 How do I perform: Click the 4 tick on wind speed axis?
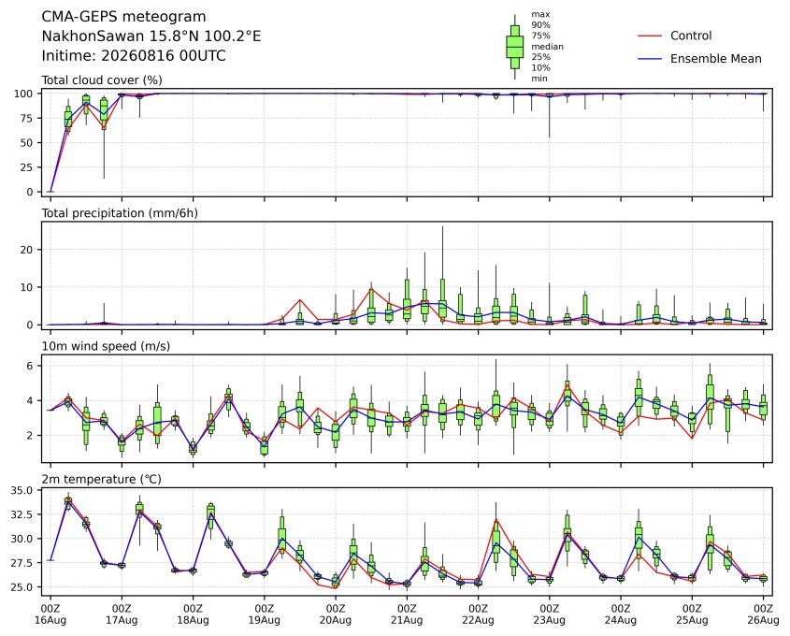[30, 400]
